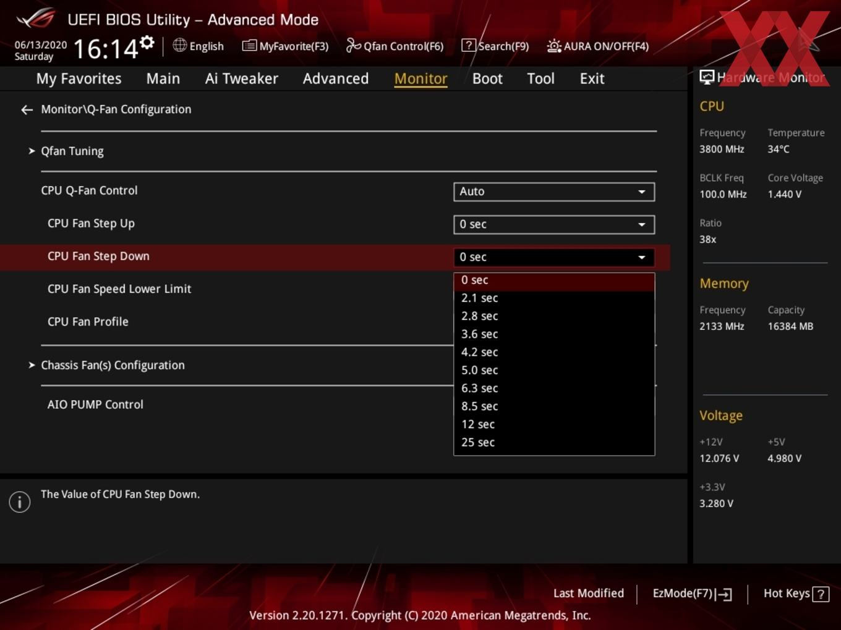Select CPU Fan Step Down label
This screenshot has width=841, height=630.
(x=98, y=256)
